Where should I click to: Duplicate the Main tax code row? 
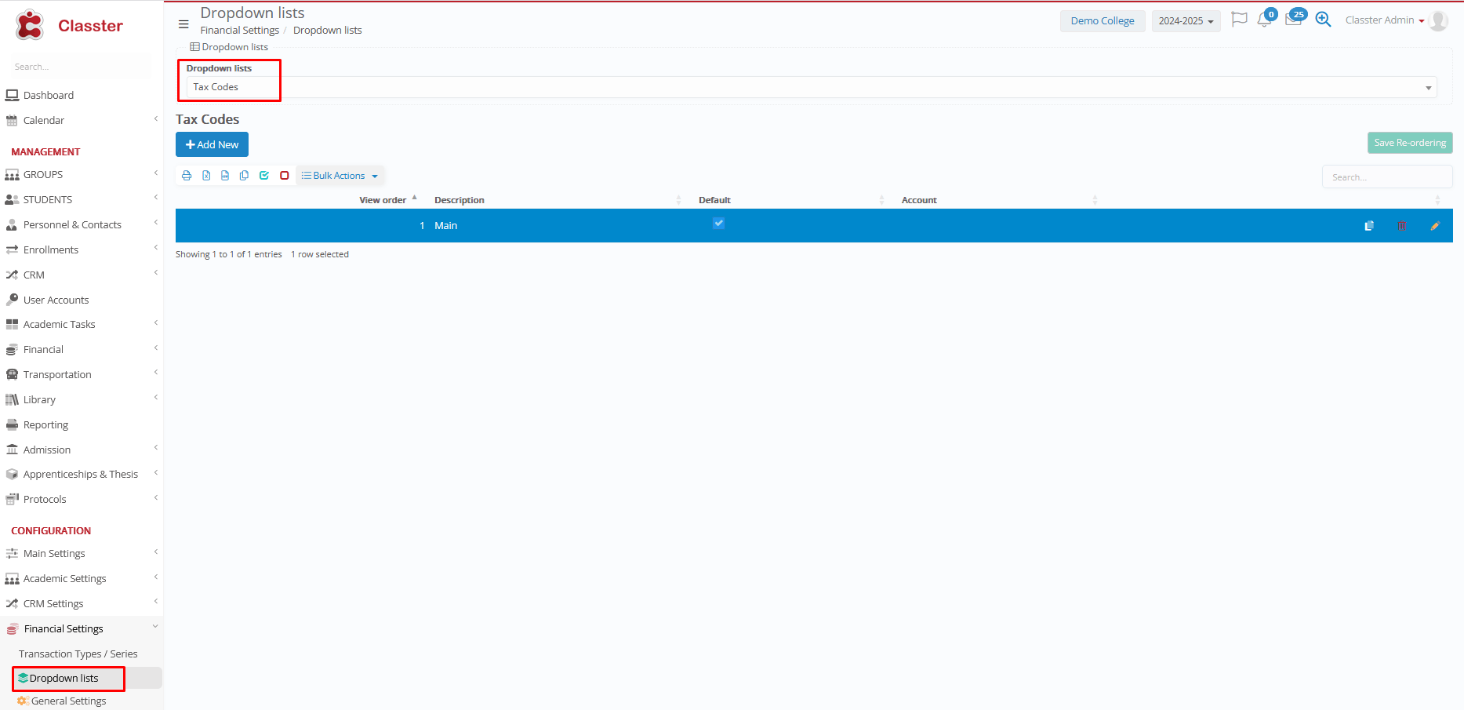(1369, 226)
